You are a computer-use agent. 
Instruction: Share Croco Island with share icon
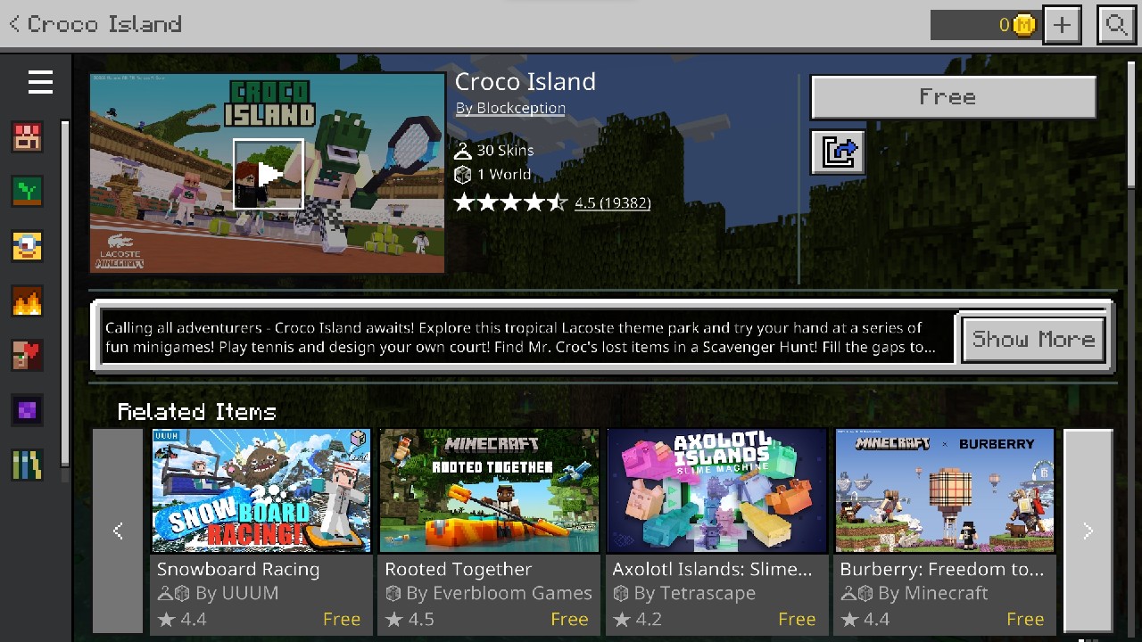point(838,152)
